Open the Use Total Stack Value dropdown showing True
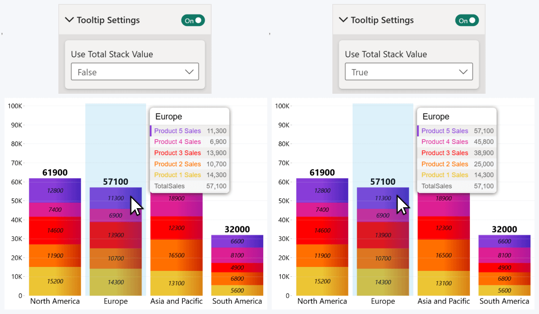Image resolution: width=539 pixels, height=314 pixels. click(x=408, y=71)
